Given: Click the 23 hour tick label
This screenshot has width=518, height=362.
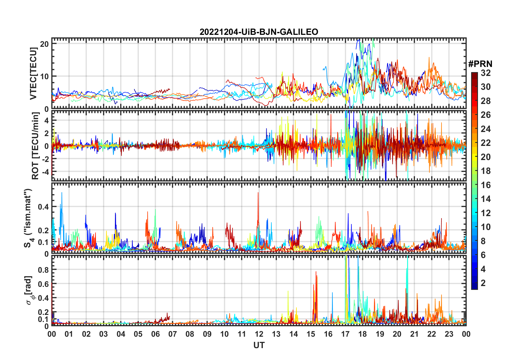Looking at the screenshot, I should pos(449,334).
